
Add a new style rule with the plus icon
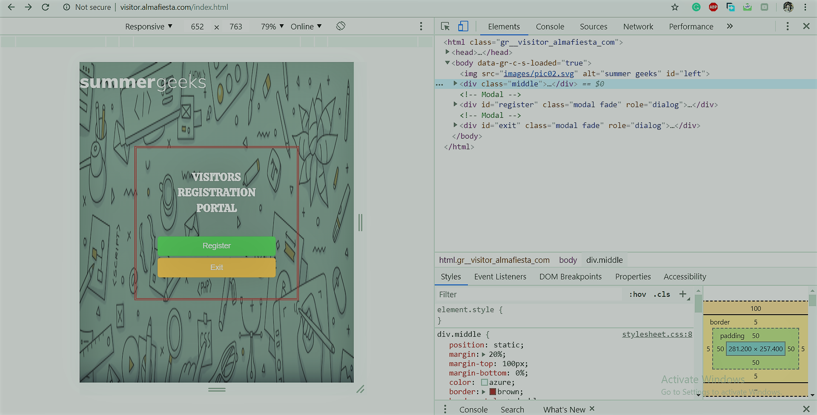pyautogui.click(x=683, y=294)
